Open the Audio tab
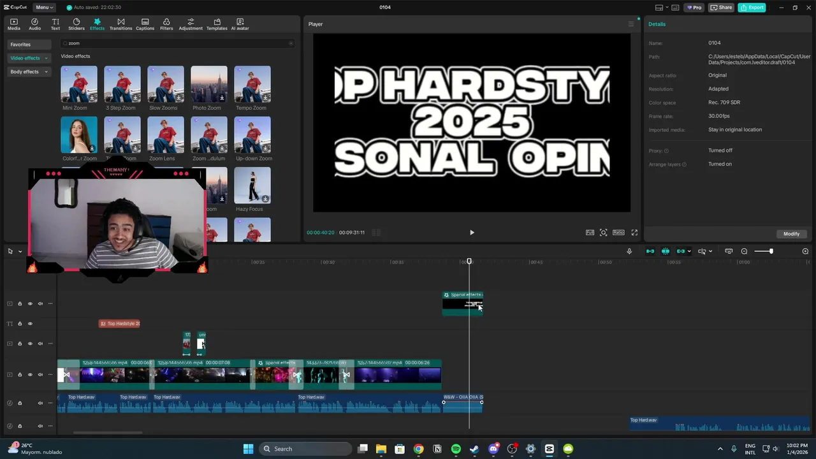 [34, 24]
